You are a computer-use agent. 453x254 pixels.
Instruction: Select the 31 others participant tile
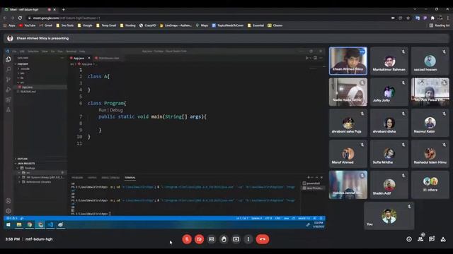[x=430, y=185]
